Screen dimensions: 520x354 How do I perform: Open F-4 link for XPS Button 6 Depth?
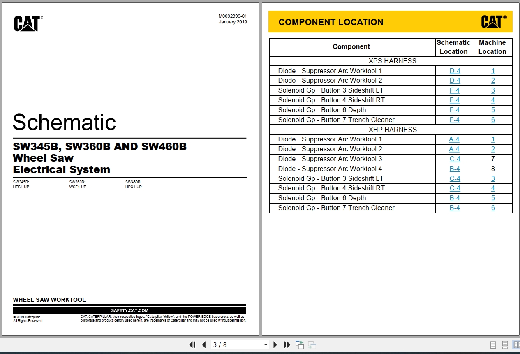click(455, 110)
